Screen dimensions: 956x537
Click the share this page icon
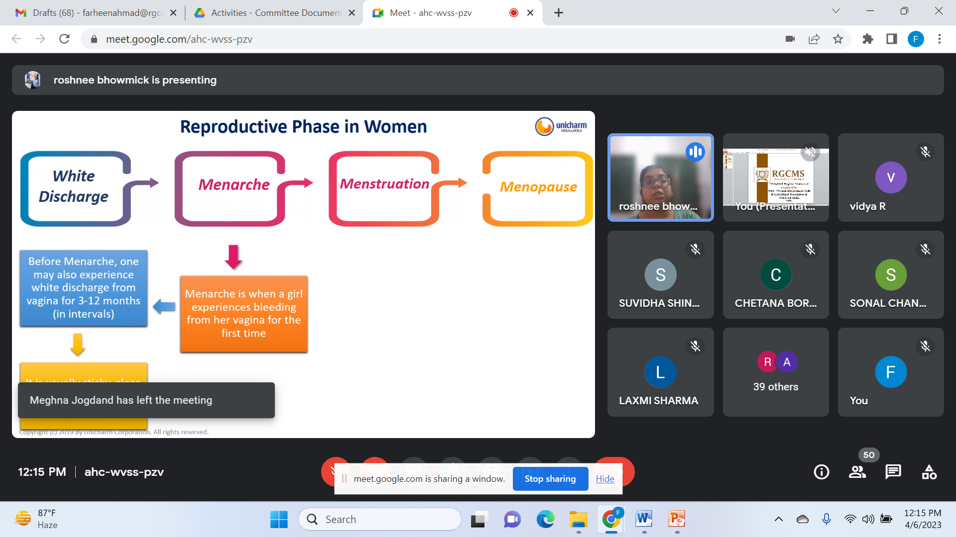click(814, 39)
